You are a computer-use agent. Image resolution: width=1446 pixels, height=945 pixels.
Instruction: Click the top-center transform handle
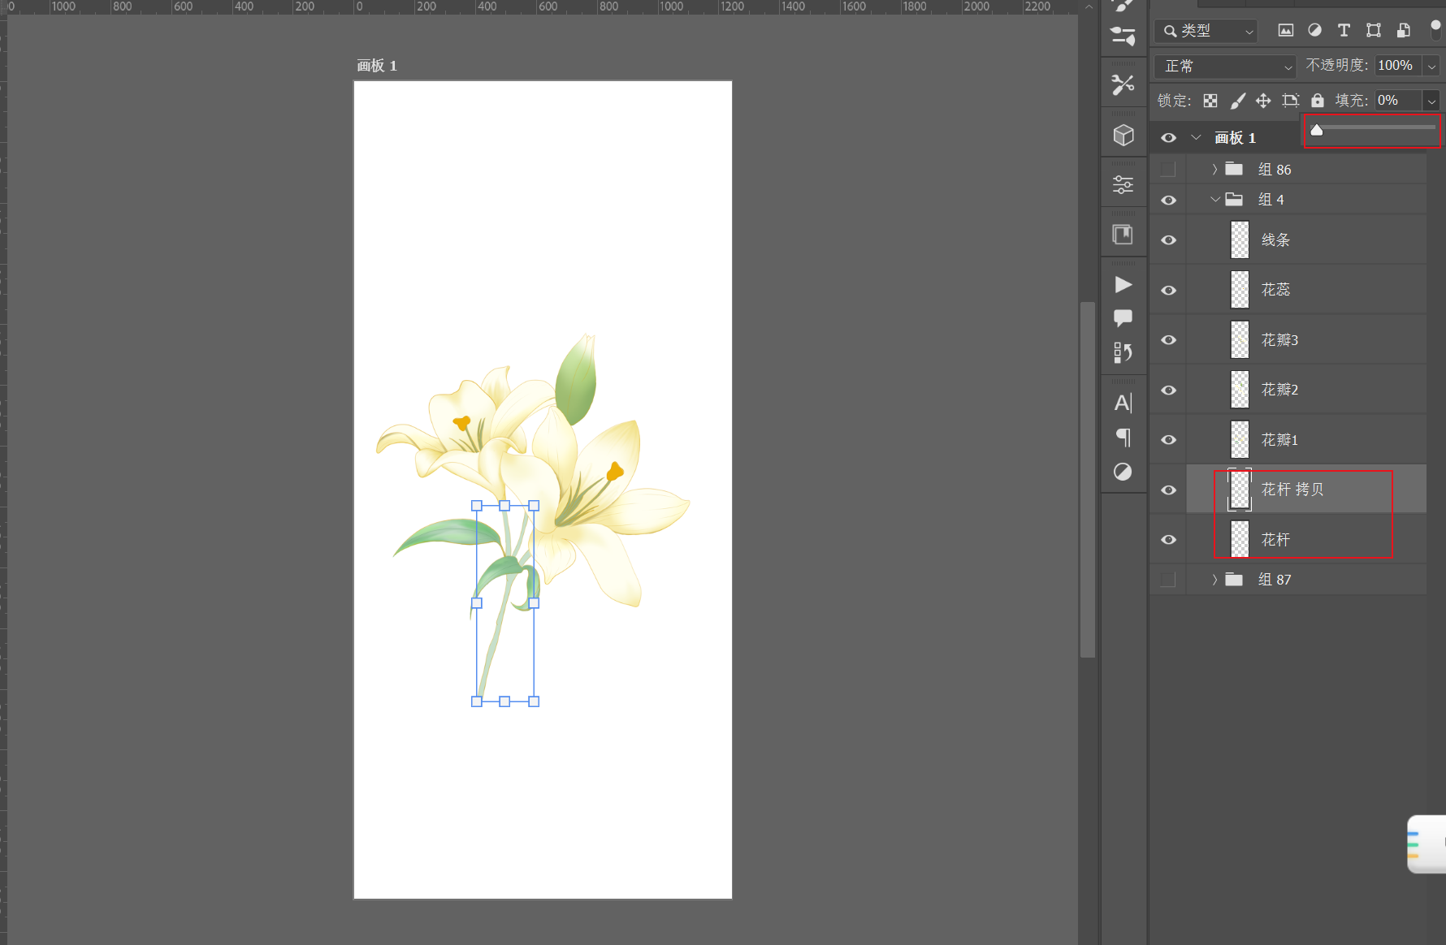point(504,506)
